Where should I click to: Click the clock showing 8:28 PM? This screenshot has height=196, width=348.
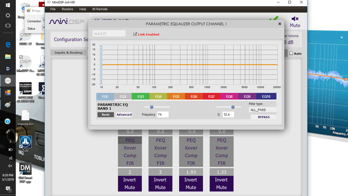8,175
